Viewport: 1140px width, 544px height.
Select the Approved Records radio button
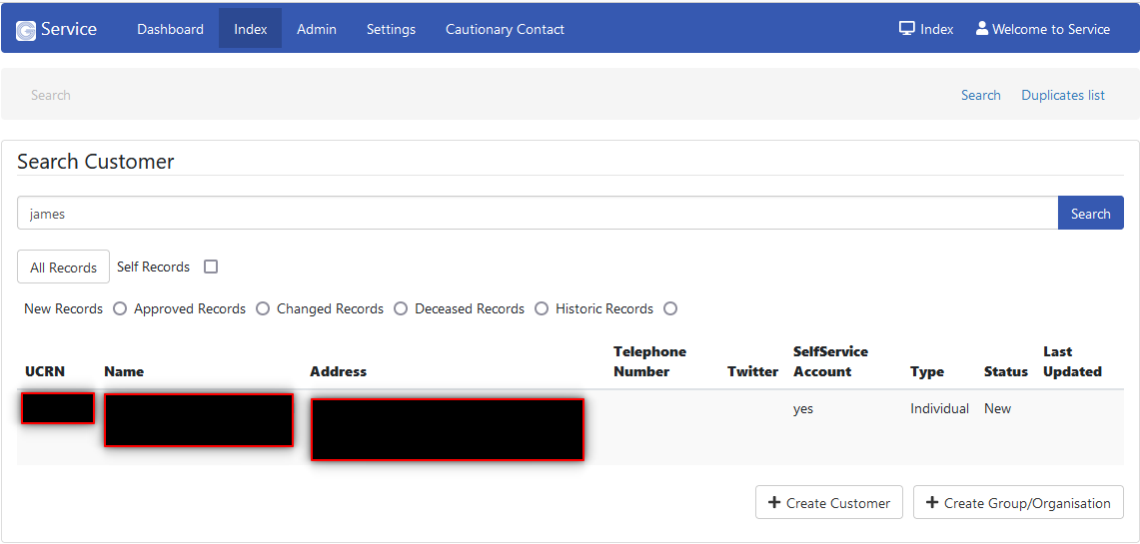pos(263,308)
